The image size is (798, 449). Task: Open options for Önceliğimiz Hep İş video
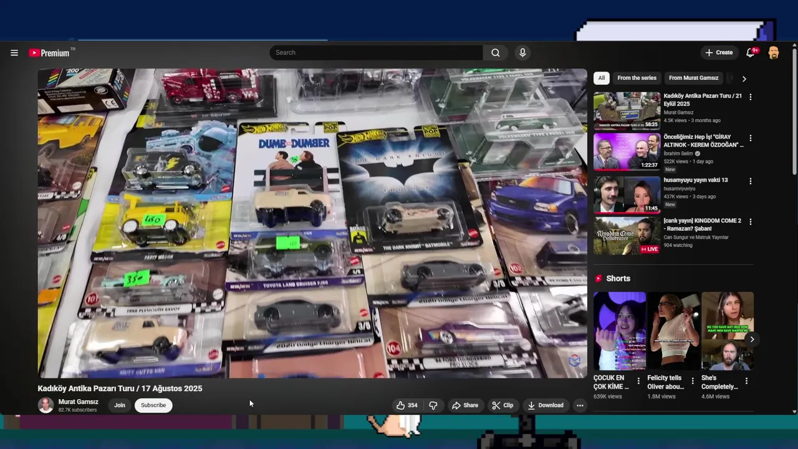pos(751,138)
